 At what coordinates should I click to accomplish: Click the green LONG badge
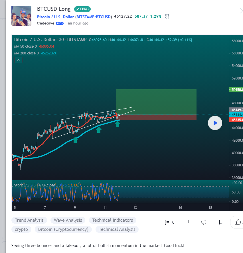point(82,9)
